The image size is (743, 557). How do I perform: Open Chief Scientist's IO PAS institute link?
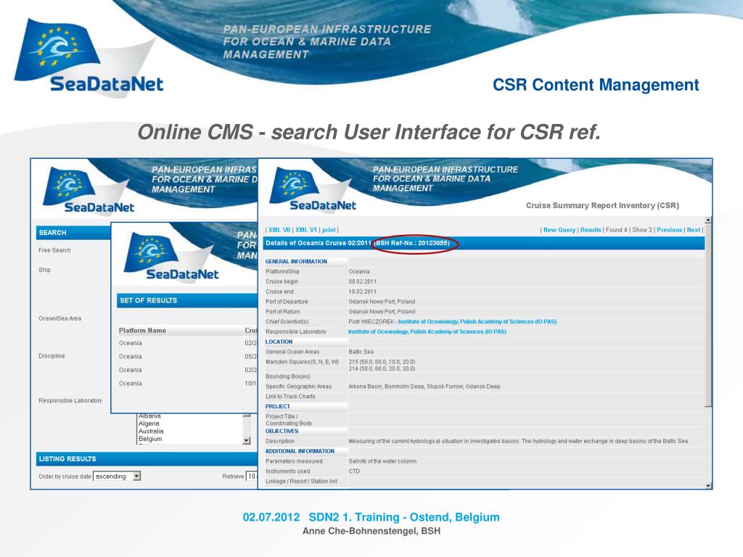coord(477,321)
